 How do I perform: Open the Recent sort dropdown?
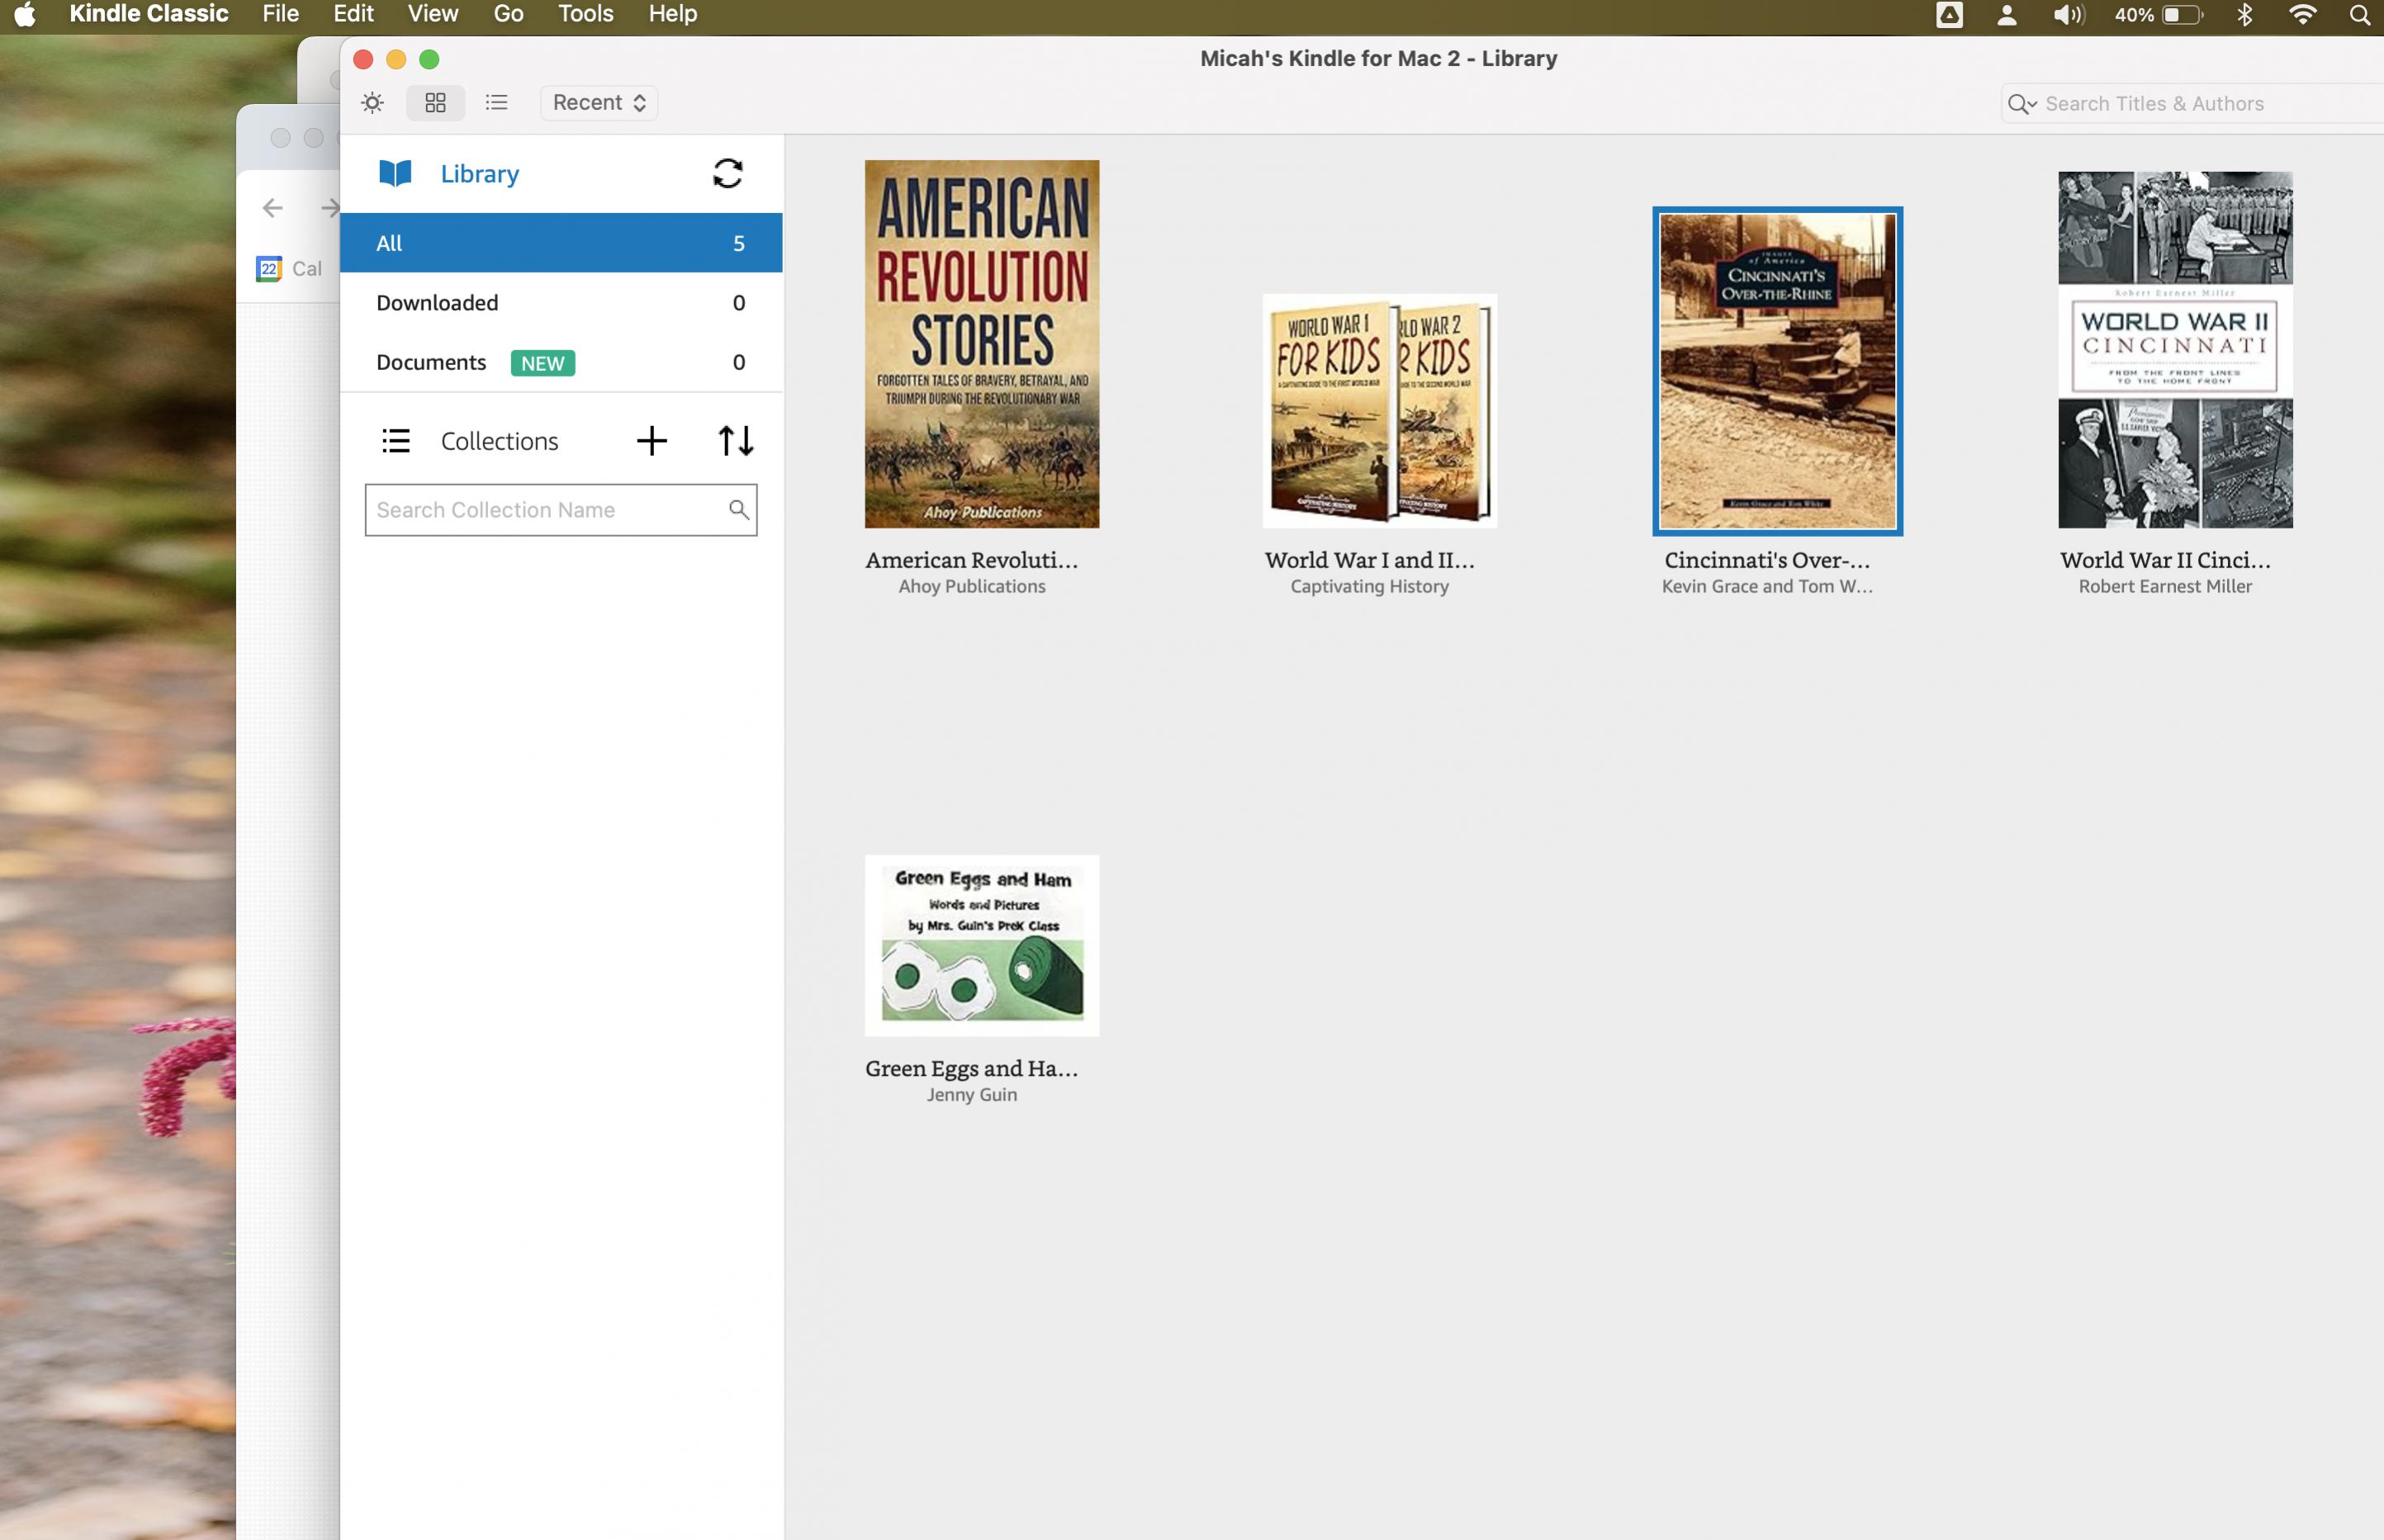599,103
